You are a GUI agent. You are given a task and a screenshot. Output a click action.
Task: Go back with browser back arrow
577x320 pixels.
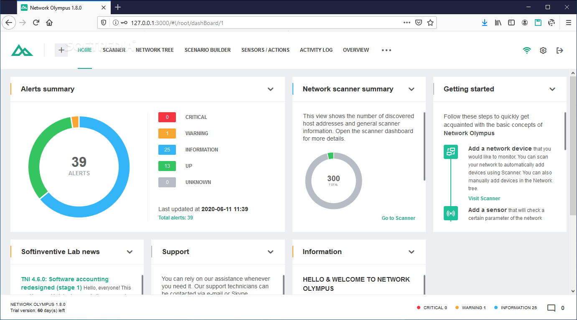coord(9,23)
